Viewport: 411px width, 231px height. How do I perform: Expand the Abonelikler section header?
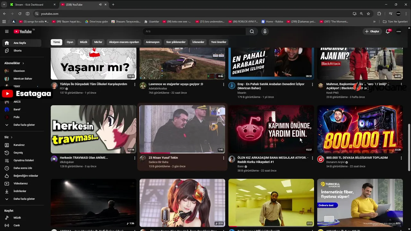14,63
